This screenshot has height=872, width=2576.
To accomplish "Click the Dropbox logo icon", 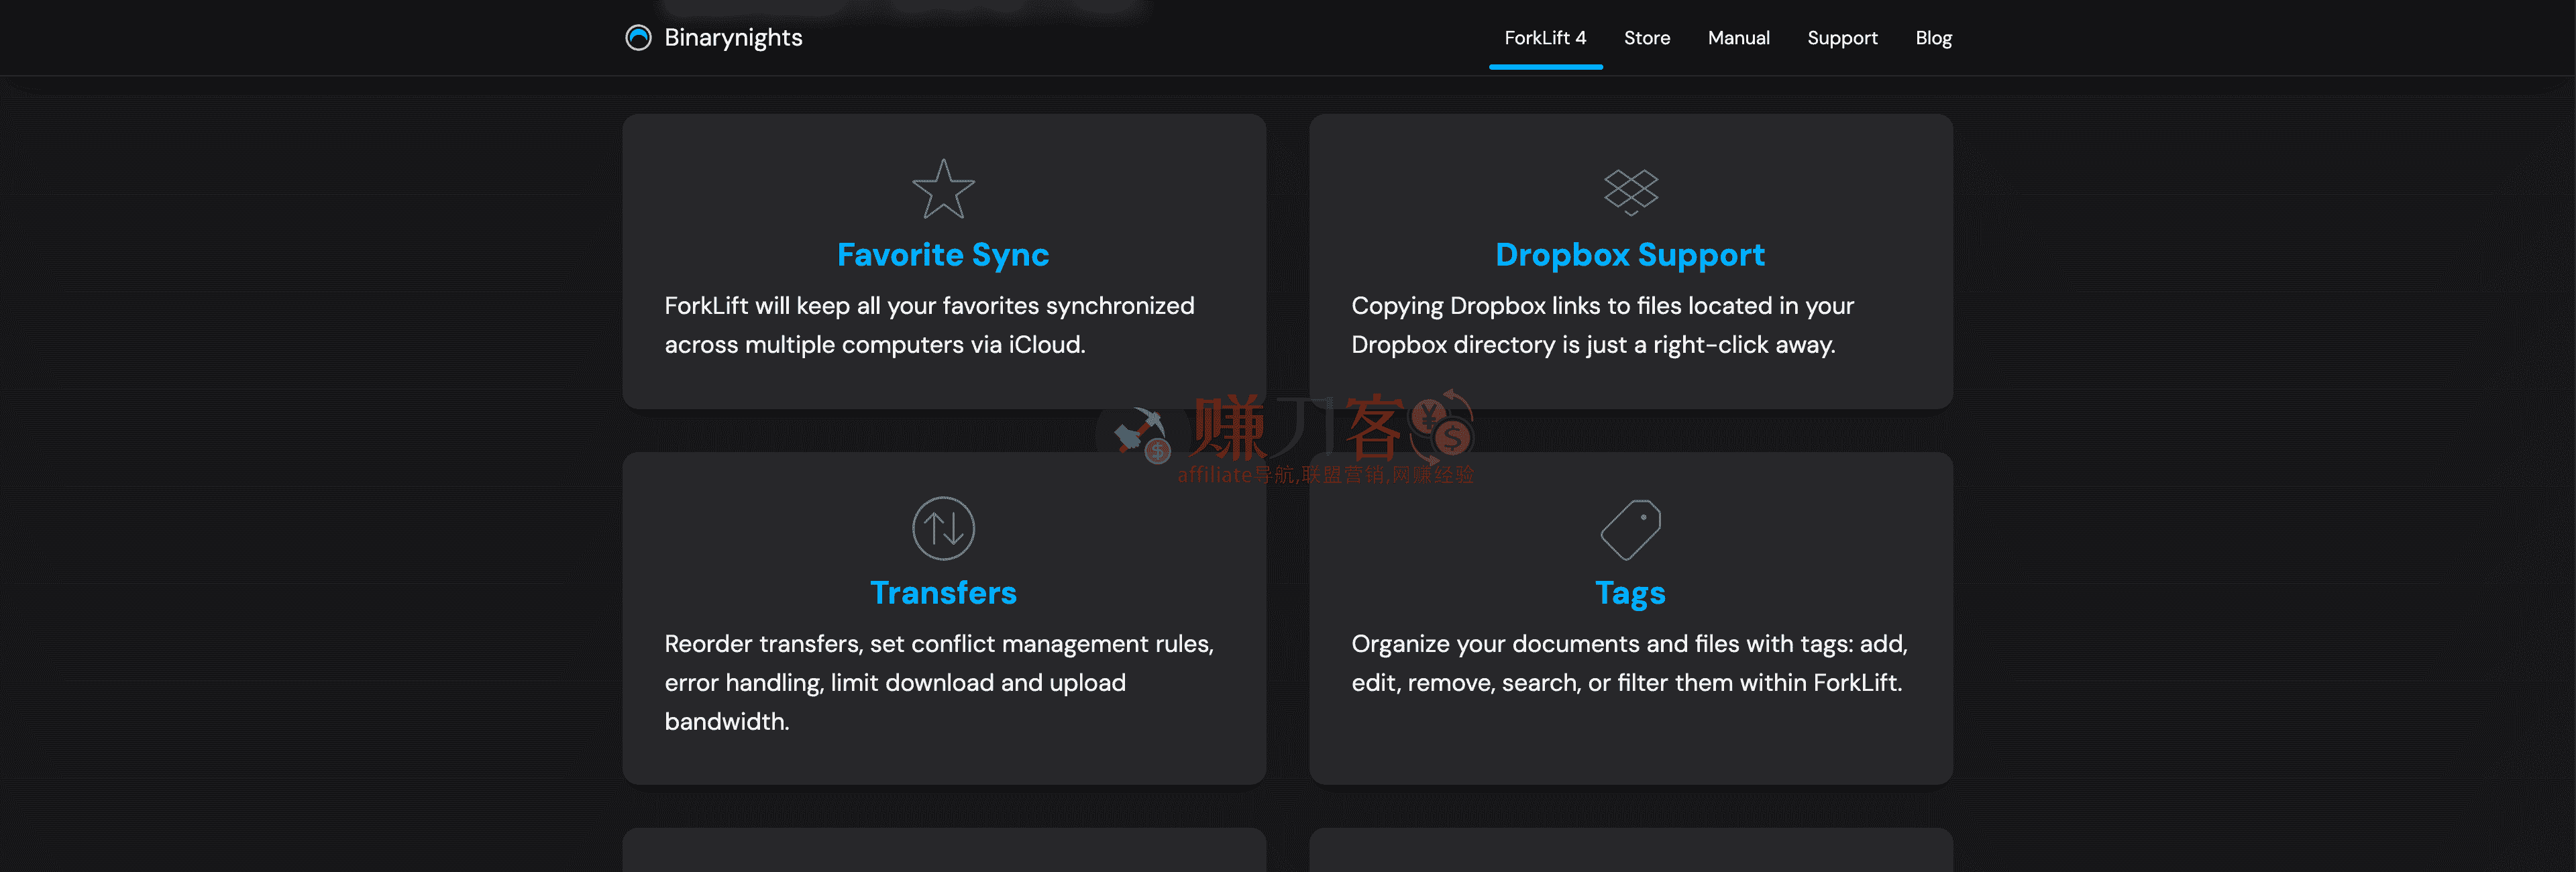I will [1630, 190].
